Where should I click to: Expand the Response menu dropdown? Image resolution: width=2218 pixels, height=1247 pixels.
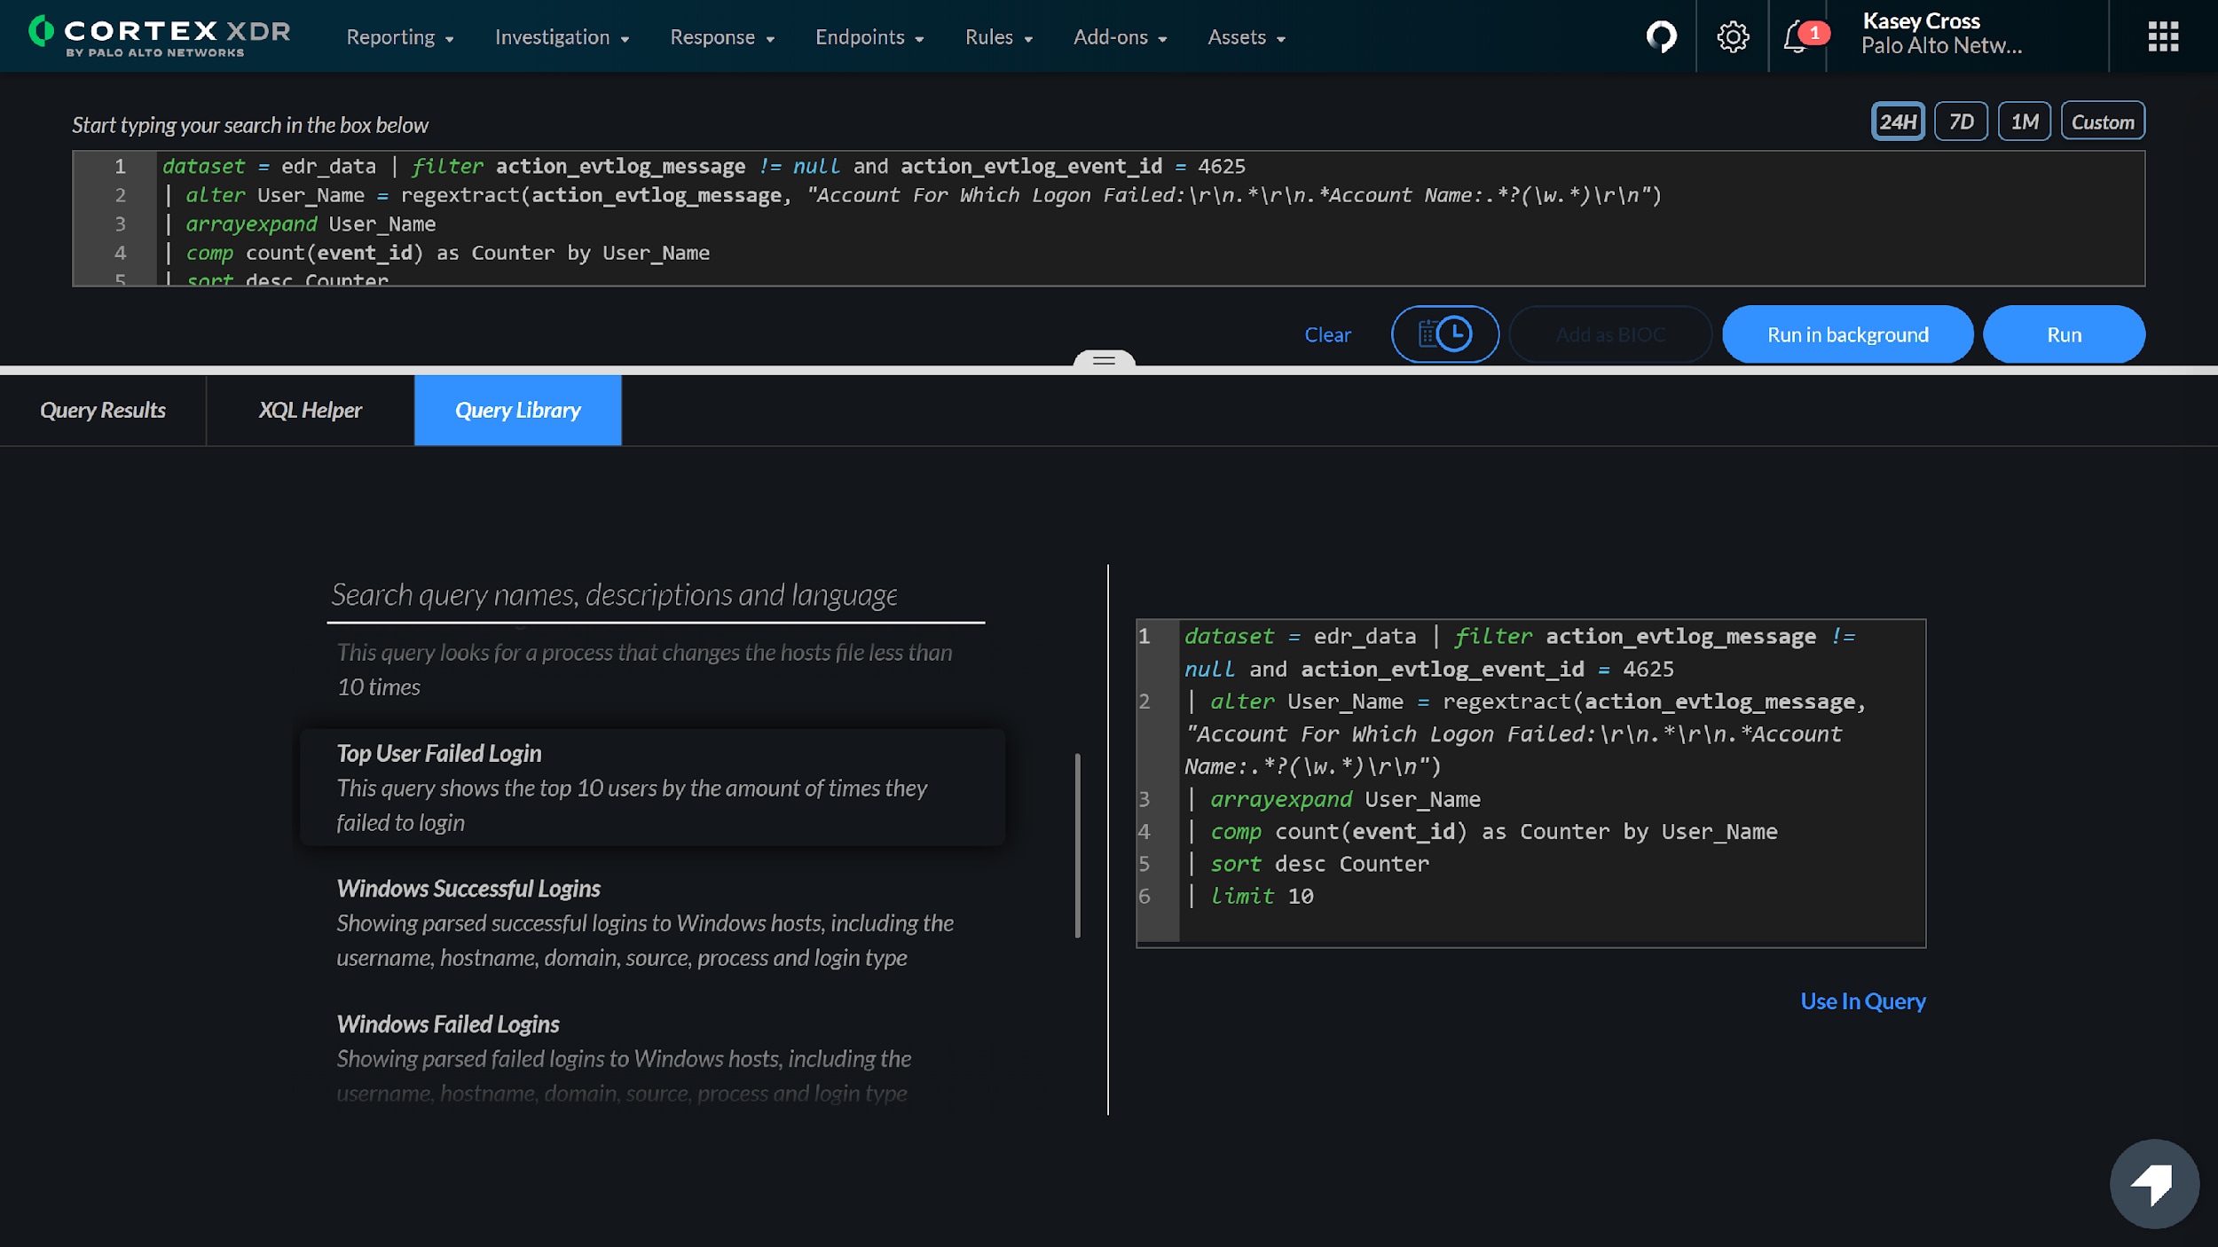pyautogui.click(x=724, y=35)
